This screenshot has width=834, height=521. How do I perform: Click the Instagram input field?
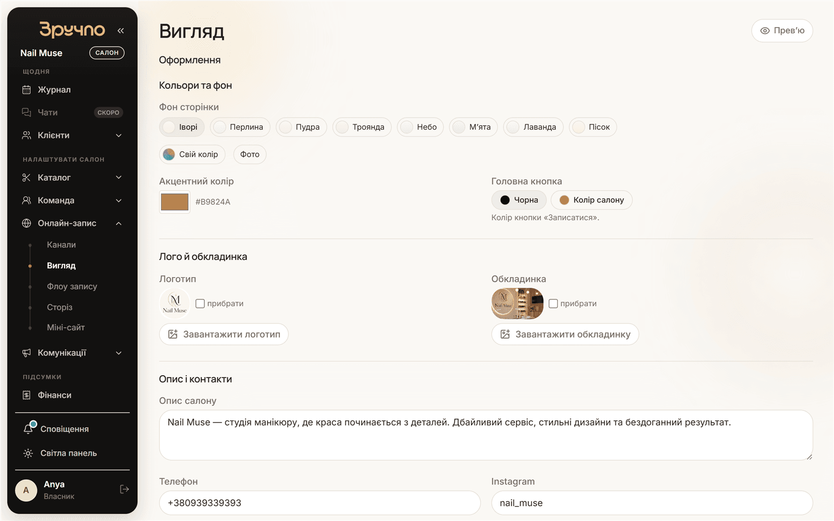point(652,503)
